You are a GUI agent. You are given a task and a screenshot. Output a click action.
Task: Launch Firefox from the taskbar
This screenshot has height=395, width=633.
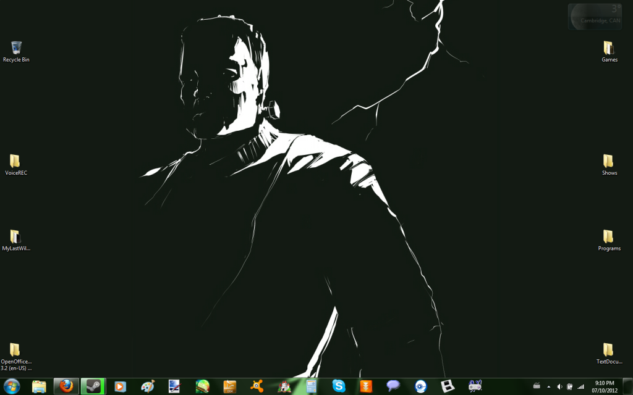66,386
